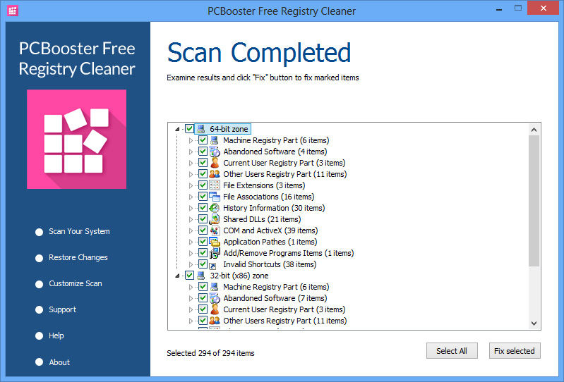Image resolution: width=564 pixels, height=382 pixels.
Task: Click the File Associations icon
Action: 215,197
